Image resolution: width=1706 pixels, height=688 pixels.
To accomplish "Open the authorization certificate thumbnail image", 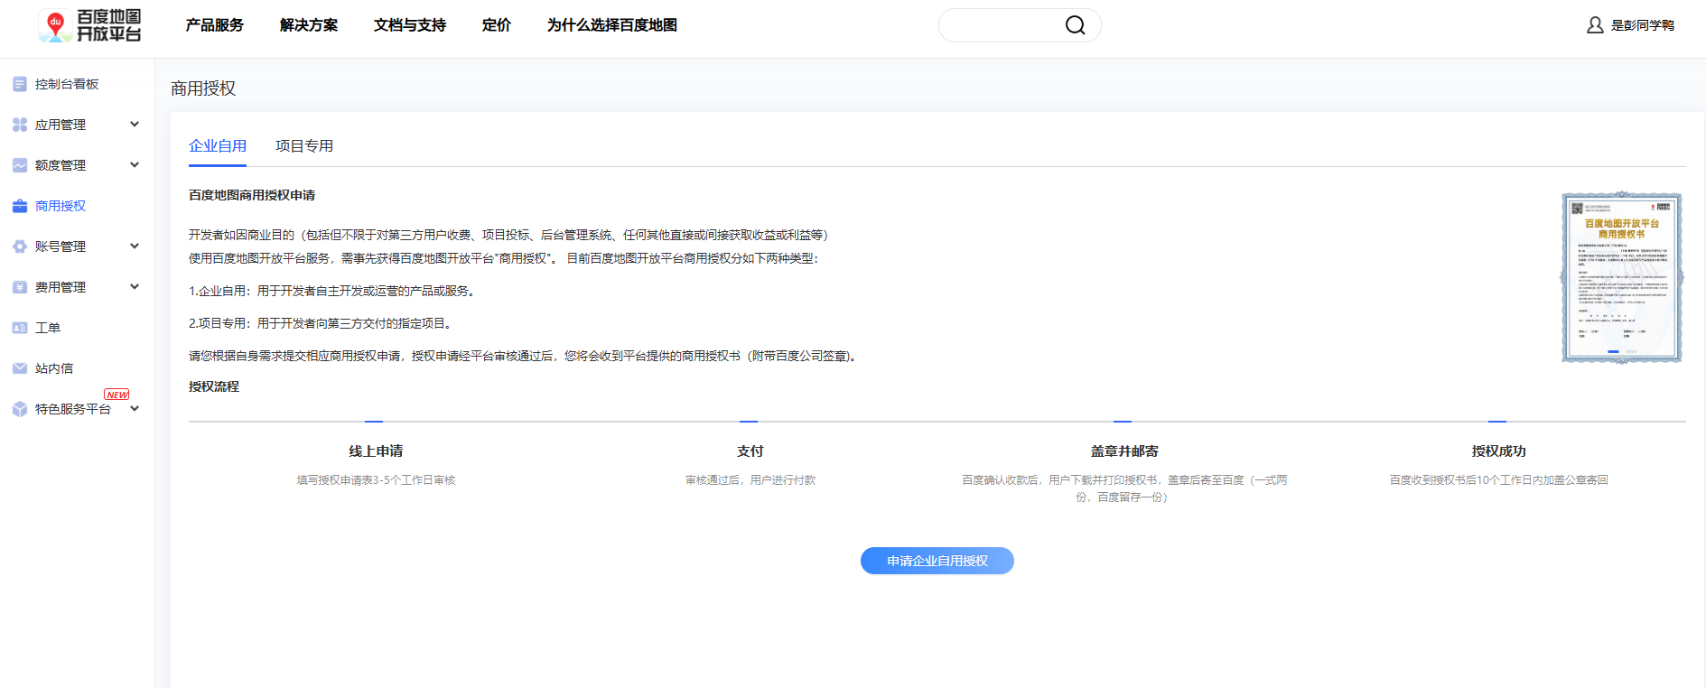I will 1622,277.
